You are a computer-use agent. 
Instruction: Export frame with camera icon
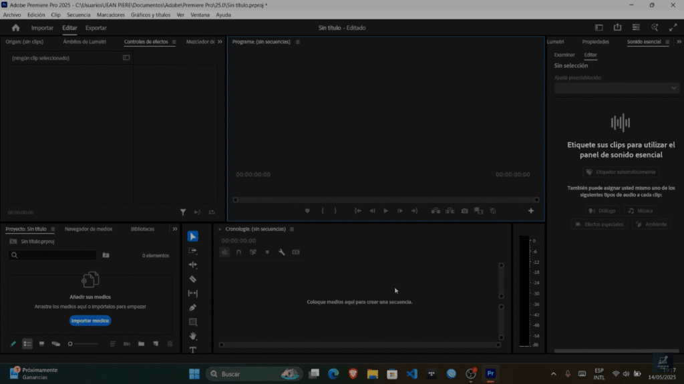[x=465, y=211]
